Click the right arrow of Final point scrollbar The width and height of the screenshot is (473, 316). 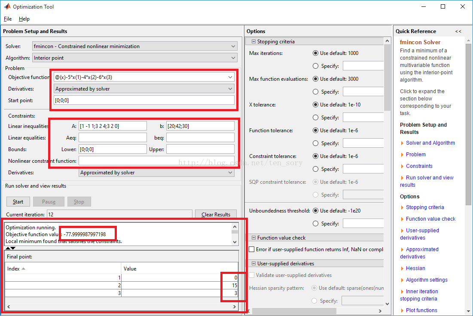click(235, 307)
